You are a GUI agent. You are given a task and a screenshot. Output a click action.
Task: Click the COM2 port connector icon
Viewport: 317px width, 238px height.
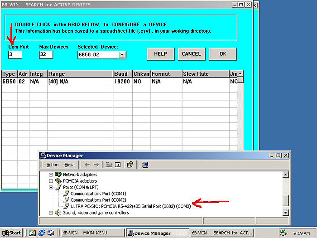[66, 200]
